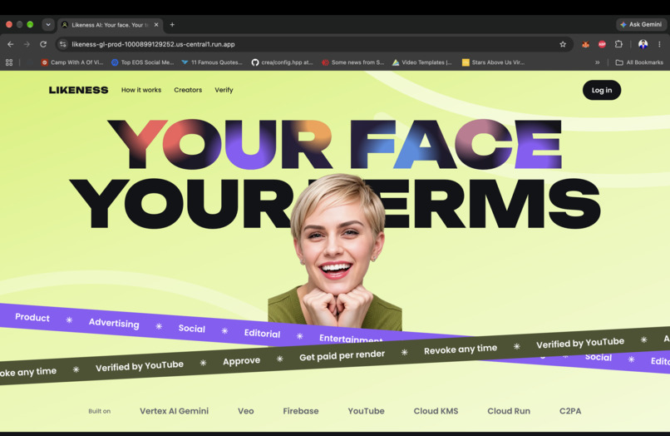Click 'C2PA' in the Built on row
Screen dimensions: 670x436
[570, 411]
